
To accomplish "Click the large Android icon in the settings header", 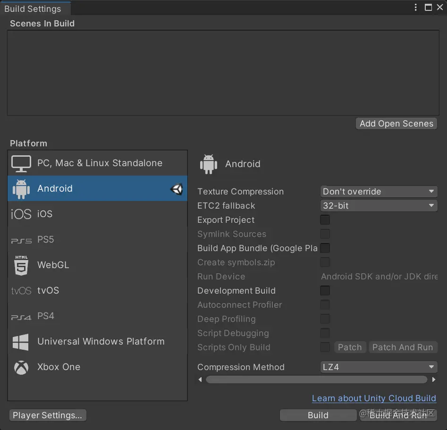I will tap(209, 164).
